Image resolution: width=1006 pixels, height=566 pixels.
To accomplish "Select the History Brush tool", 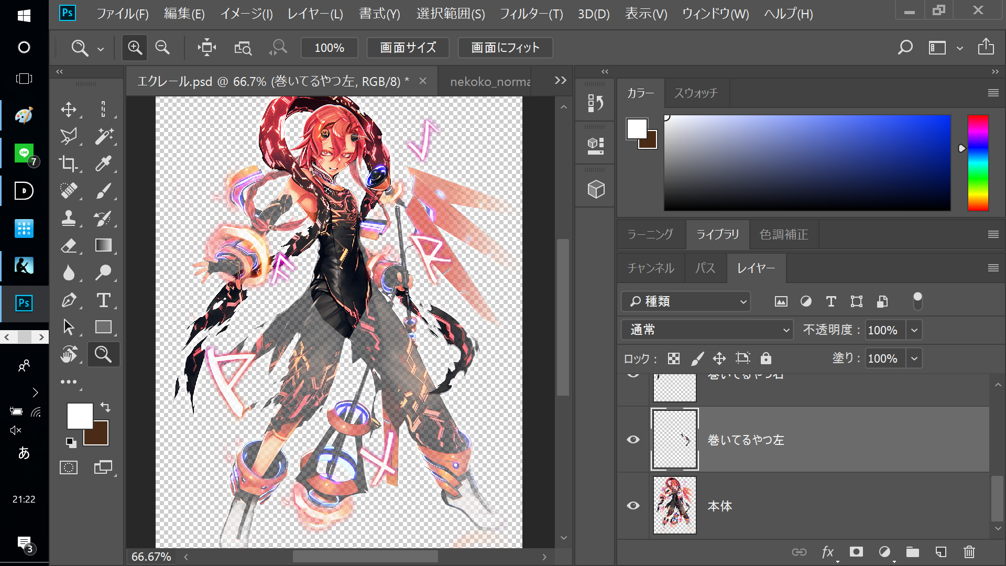I will (x=103, y=218).
